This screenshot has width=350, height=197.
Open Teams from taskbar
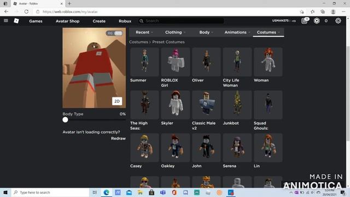pyautogui.click(x=163, y=192)
